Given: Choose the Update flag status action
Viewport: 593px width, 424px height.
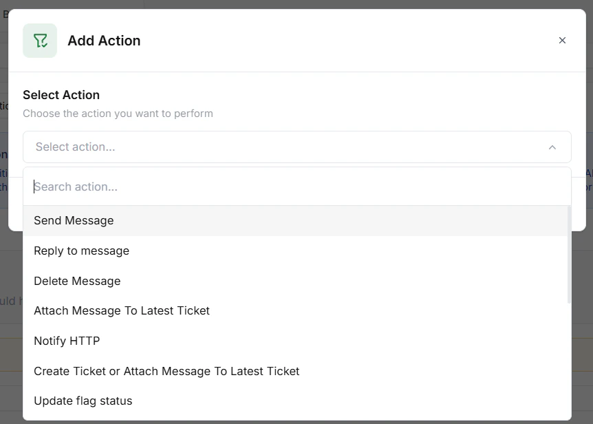Looking at the screenshot, I should tap(83, 401).
